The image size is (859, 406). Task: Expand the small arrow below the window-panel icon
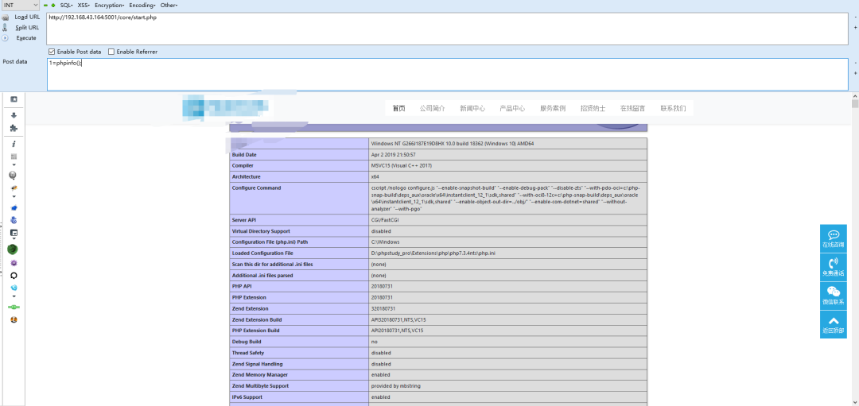coord(14,239)
